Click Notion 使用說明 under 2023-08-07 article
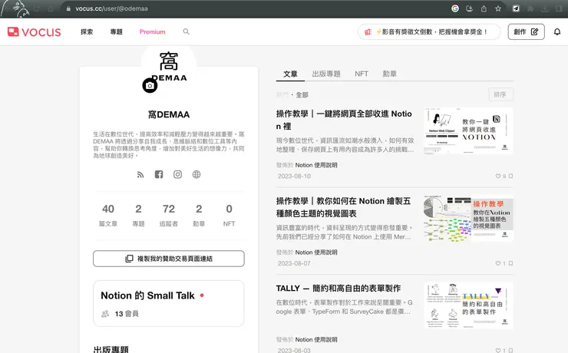Screen dimensions: 568x353 (x=316, y=252)
